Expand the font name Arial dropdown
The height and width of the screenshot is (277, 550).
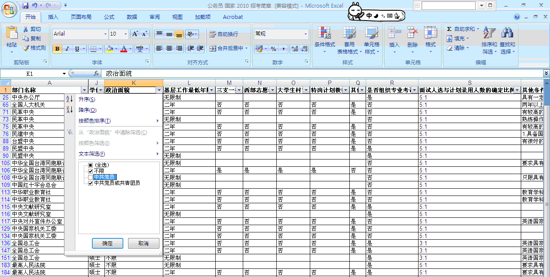tap(105, 34)
